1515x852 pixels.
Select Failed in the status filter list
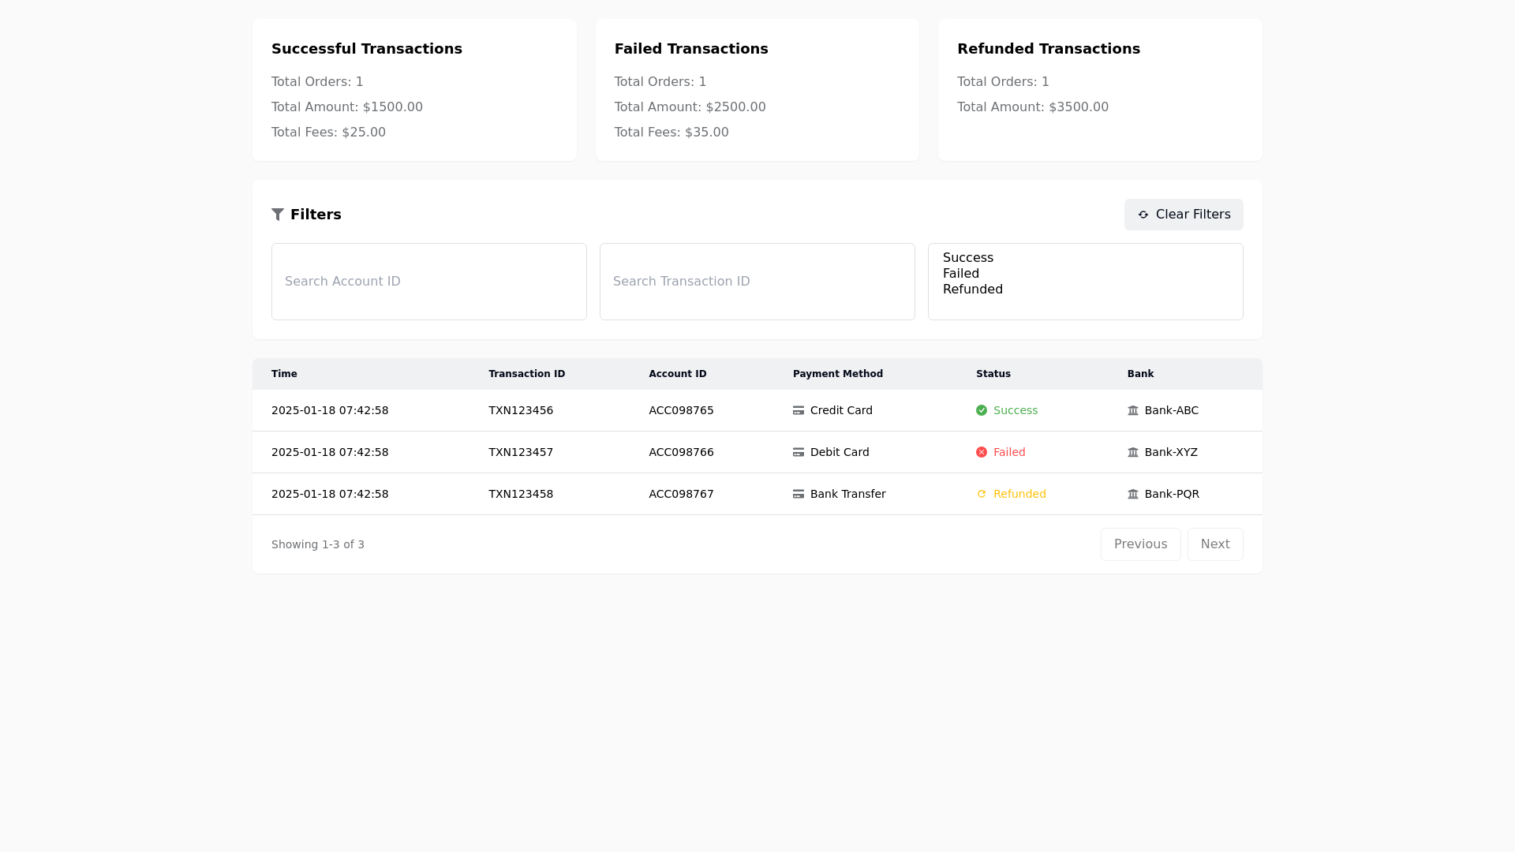[x=961, y=274]
